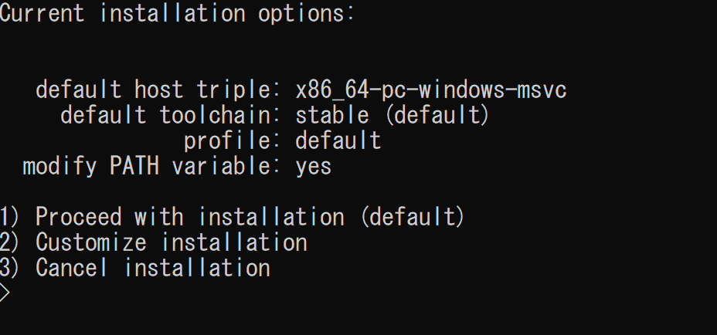This screenshot has width=717, height=335.
Task: Click the 'stable (default)' toolchain value
Action: 392,115
